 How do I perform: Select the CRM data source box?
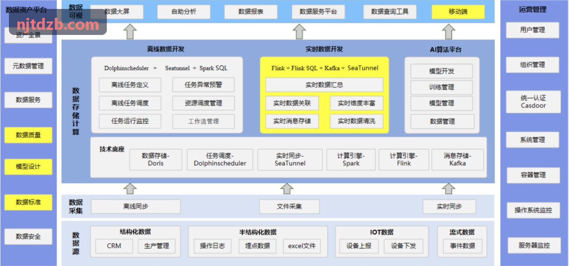click(x=114, y=246)
